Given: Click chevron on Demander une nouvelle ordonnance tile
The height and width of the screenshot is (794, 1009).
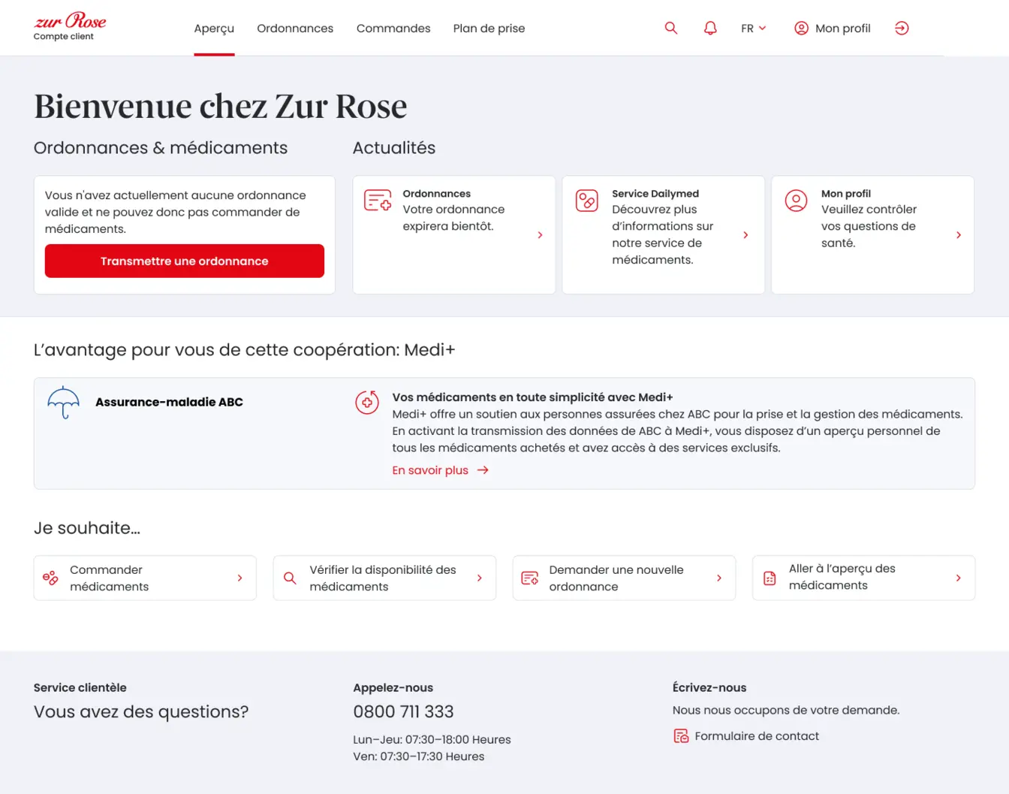Looking at the screenshot, I should click(719, 578).
